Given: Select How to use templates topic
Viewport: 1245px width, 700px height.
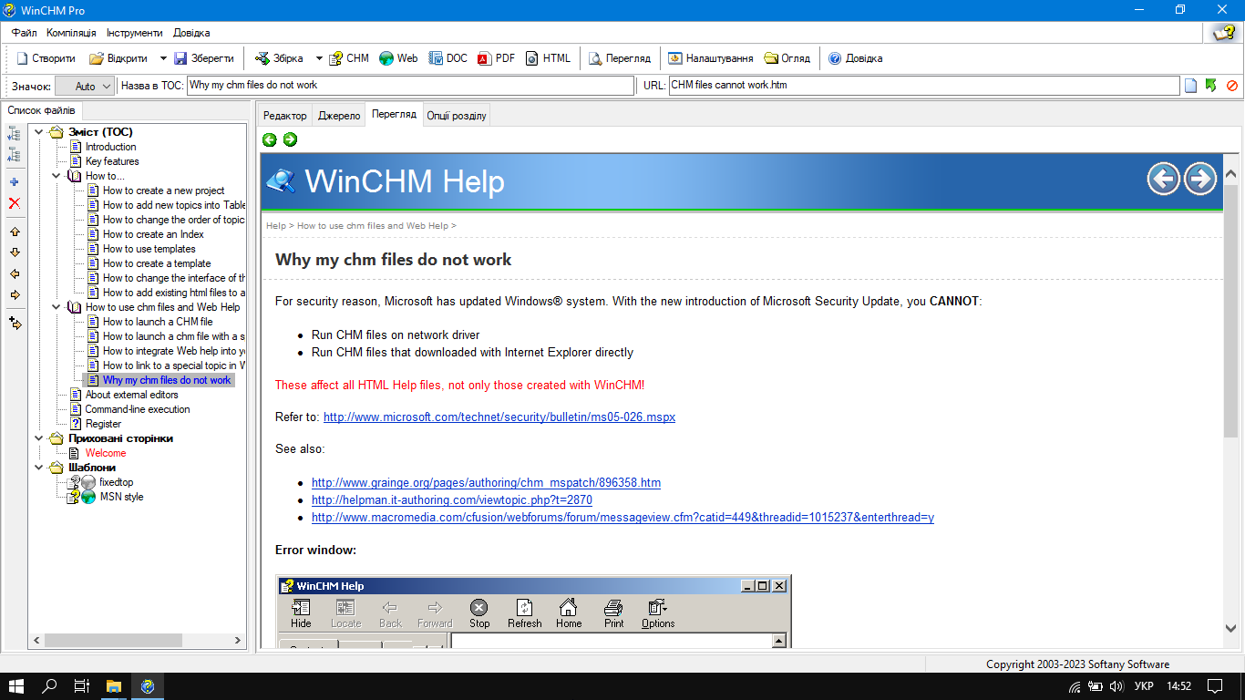Looking at the screenshot, I should pyautogui.click(x=149, y=249).
